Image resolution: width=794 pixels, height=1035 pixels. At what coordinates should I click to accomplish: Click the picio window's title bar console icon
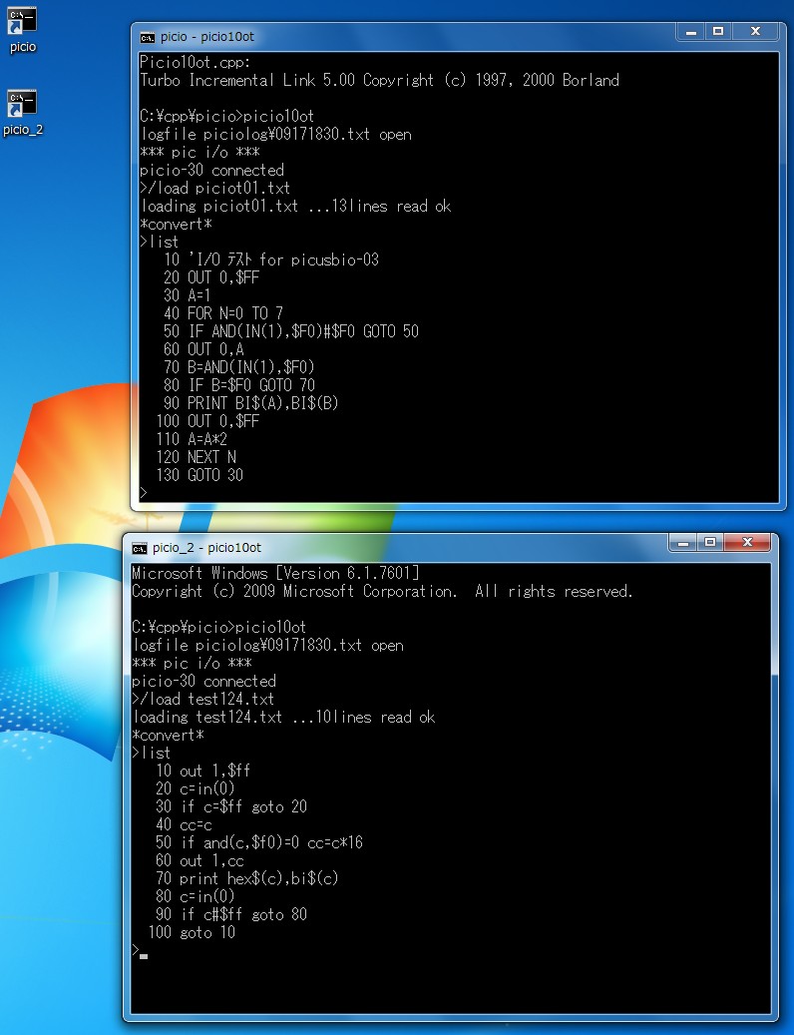coord(147,37)
